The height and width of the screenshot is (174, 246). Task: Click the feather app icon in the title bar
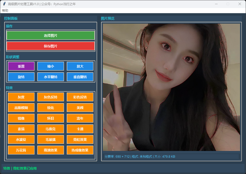(x=4, y=4)
